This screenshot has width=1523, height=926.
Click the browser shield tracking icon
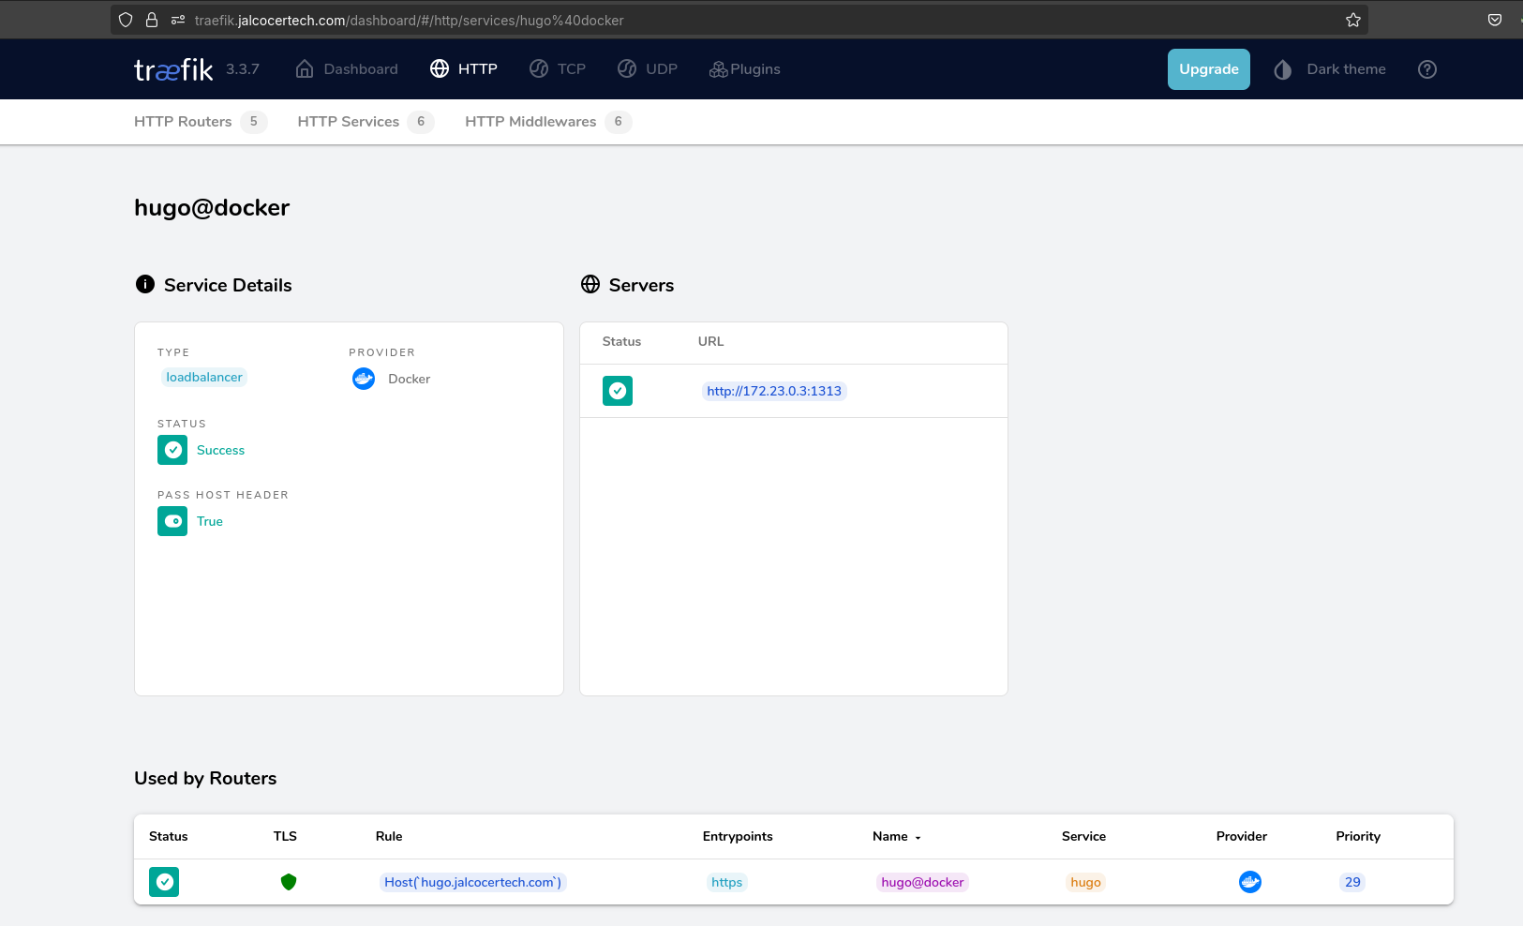tap(126, 20)
